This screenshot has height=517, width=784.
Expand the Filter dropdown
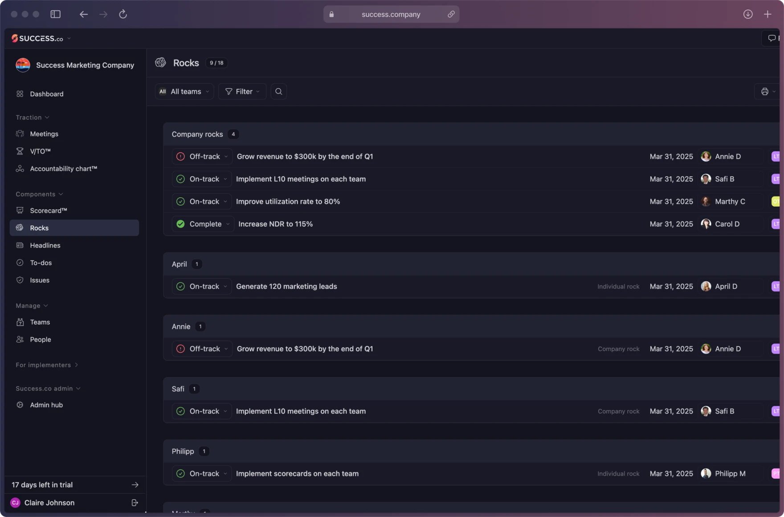[242, 91]
